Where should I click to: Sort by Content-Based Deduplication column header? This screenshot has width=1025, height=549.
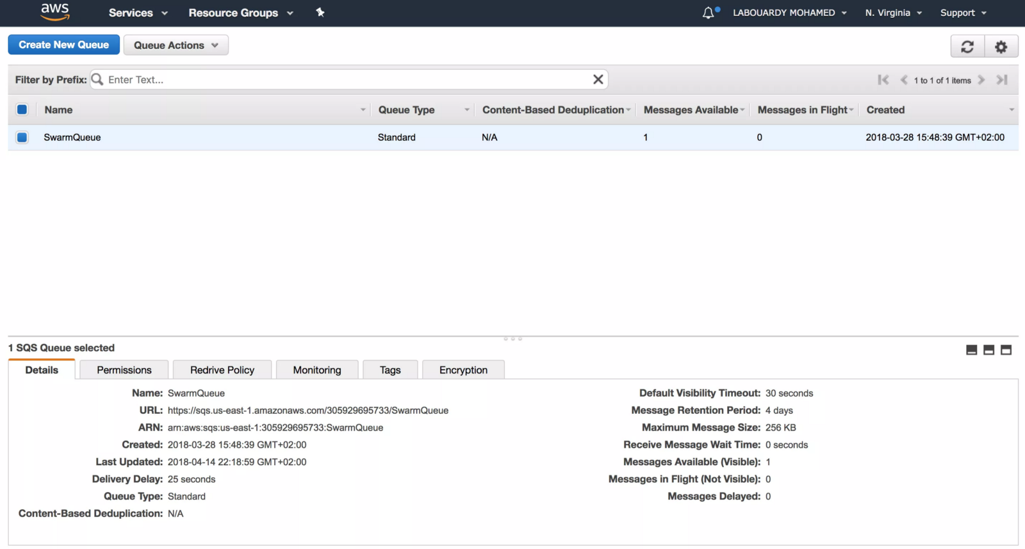pyautogui.click(x=553, y=110)
